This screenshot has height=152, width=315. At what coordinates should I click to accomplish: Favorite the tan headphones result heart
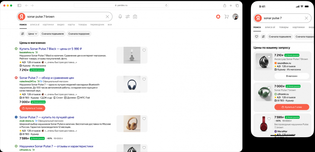click(x=144, y=119)
